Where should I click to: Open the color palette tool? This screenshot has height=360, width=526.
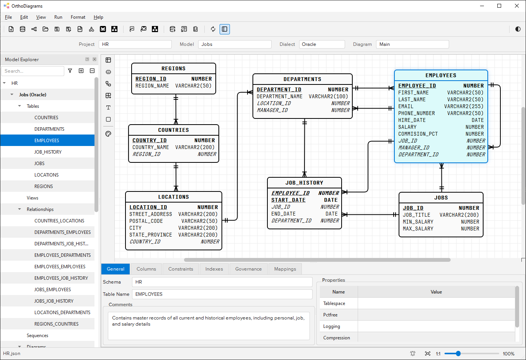(x=108, y=134)
